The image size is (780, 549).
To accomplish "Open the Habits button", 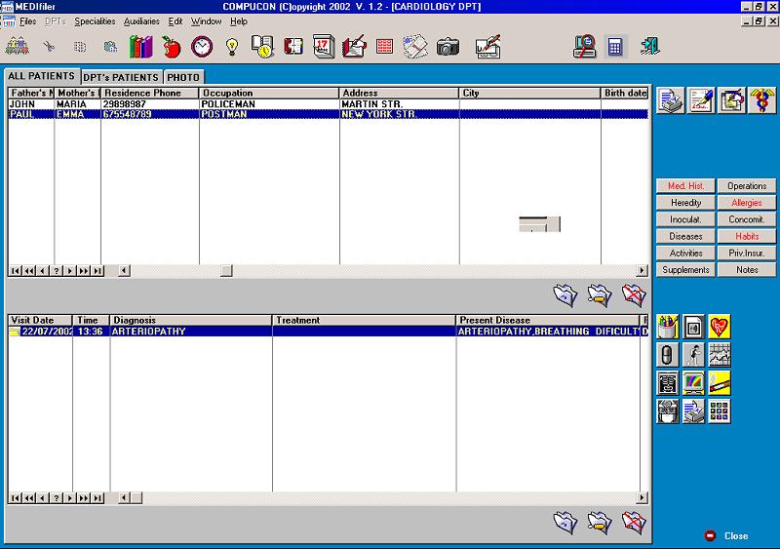I will [x=747, y=236].
